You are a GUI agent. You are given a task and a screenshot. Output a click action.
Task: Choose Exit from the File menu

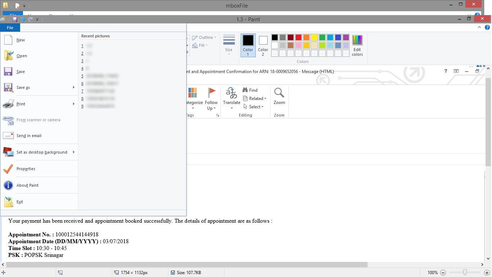point(20,202)
